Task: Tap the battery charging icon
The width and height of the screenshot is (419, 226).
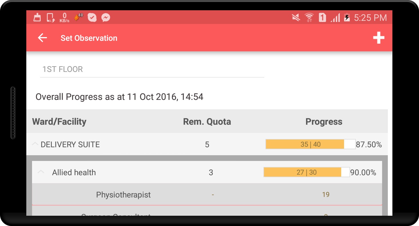Action: [347, 18]
